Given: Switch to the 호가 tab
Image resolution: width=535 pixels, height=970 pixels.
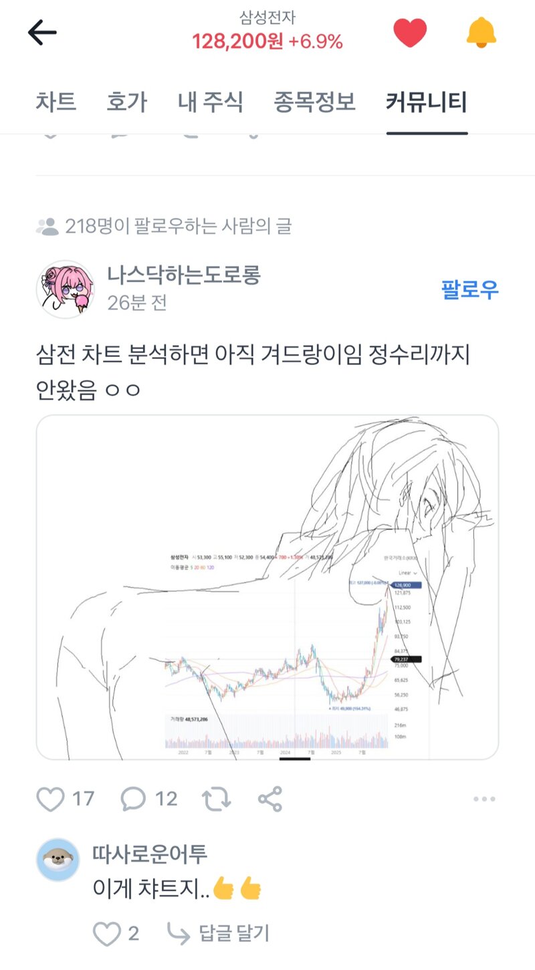Looking at the screenshot, I should (127, 102).
